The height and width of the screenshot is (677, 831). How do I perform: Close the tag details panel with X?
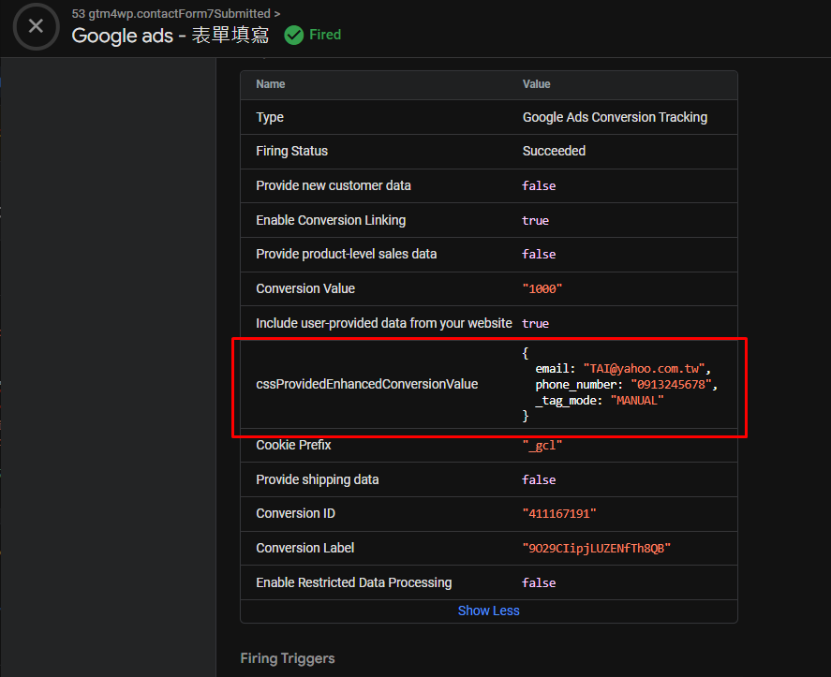coord(36,26)
